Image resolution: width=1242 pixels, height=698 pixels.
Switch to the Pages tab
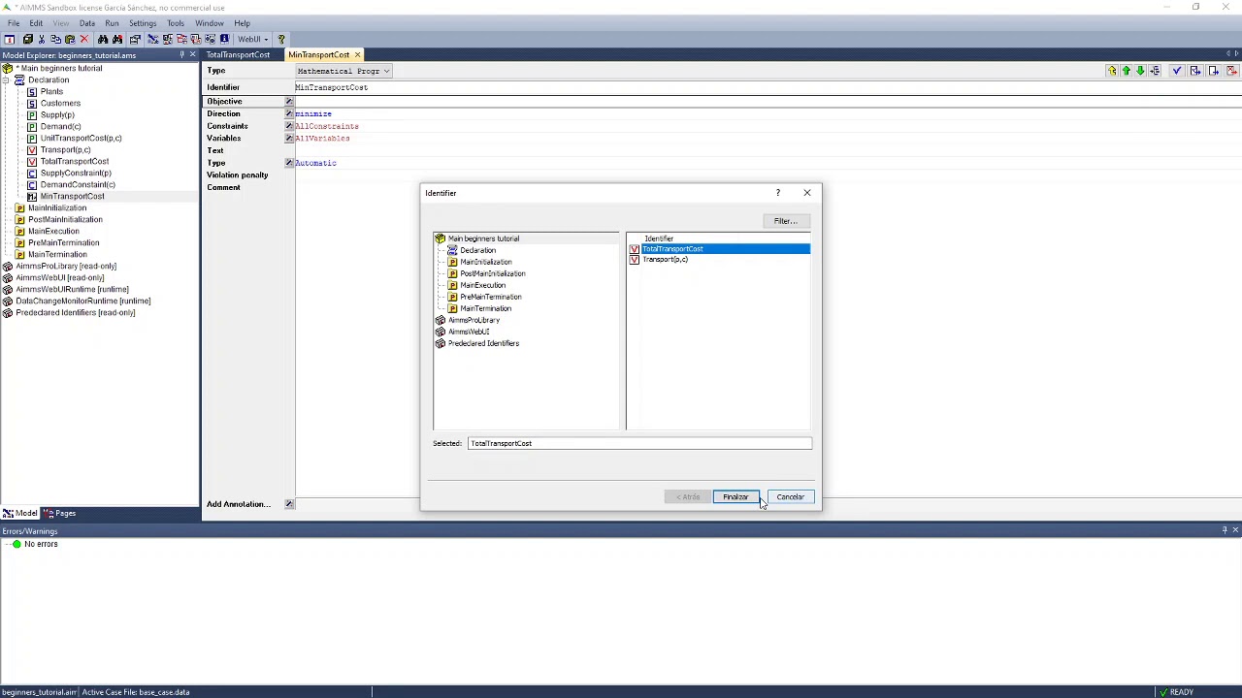click(x=60, y=514)
